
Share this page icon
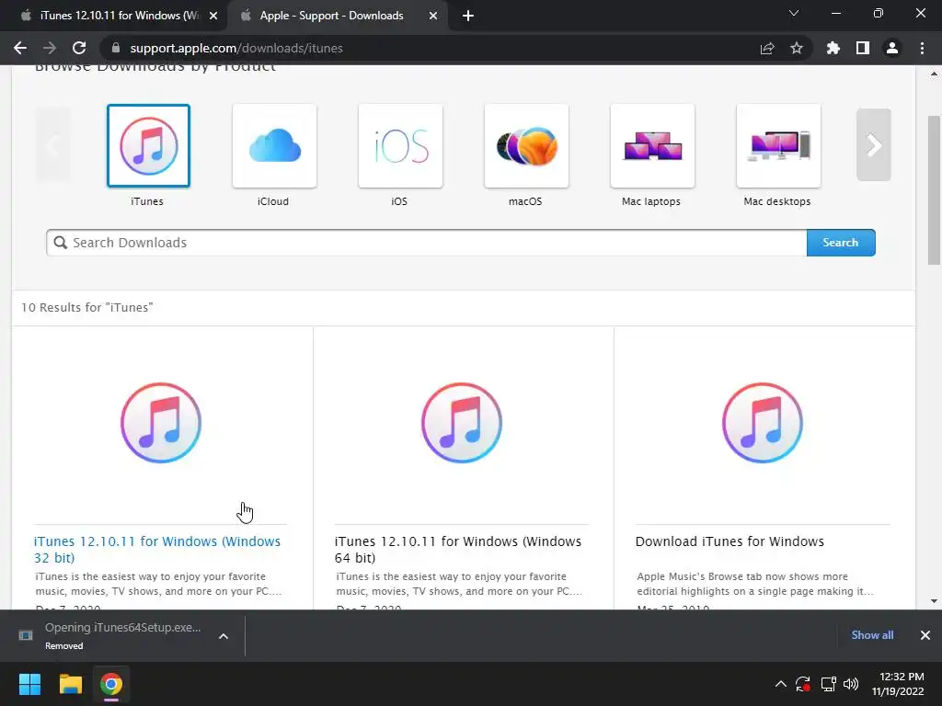pos(767,48)
